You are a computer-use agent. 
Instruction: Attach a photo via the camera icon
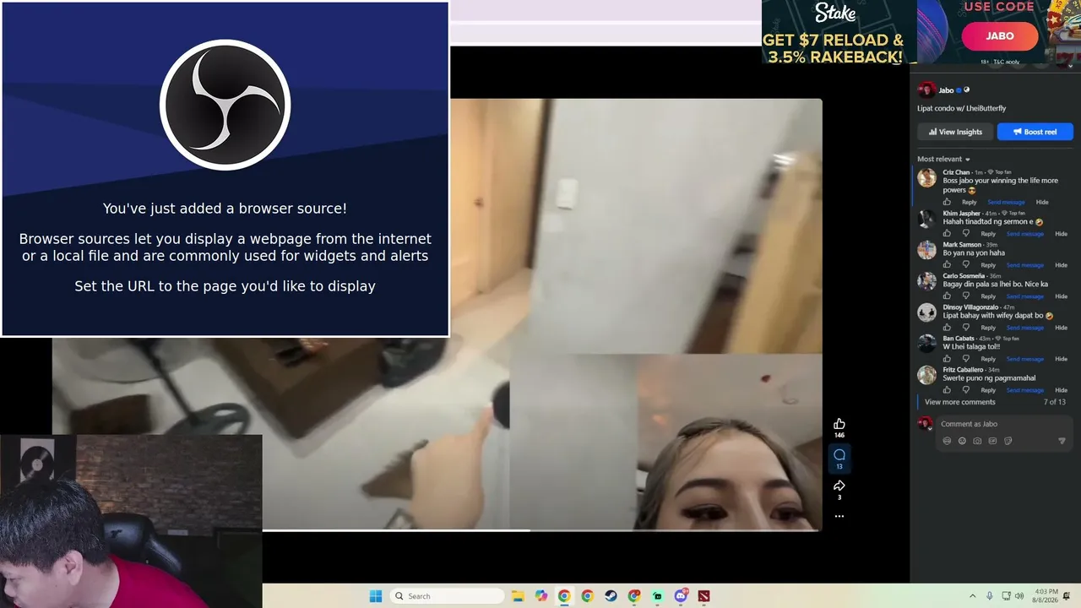tap(977, 441)
